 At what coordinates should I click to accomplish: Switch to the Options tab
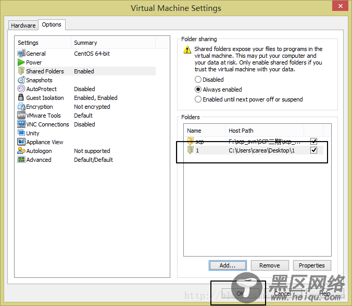click(x=52, y=24)
